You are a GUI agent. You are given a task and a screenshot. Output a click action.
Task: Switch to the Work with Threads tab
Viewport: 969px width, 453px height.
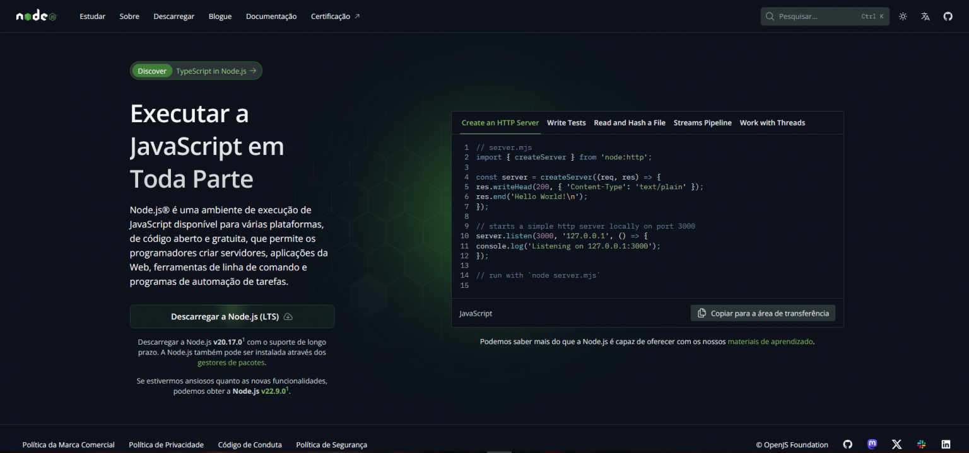772,122
